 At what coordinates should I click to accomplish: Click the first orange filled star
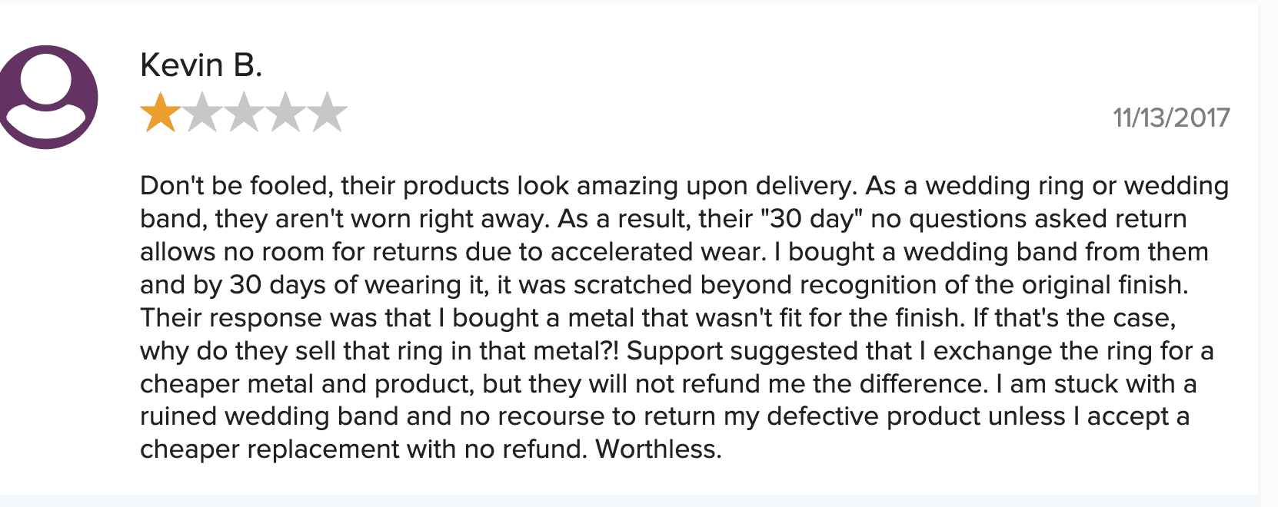click(161, 113)
